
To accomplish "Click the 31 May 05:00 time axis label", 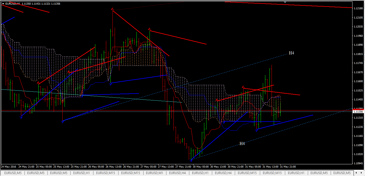I will (x=253, y=167).
